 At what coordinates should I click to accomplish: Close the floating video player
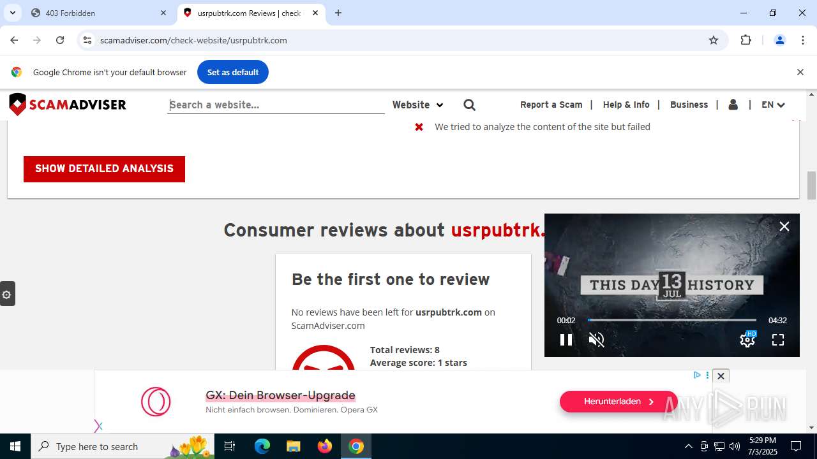point(784,226)
